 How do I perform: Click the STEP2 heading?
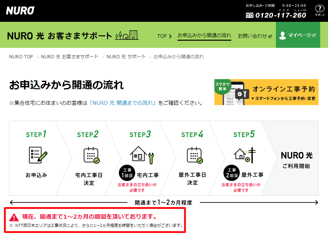pos(88,134)
